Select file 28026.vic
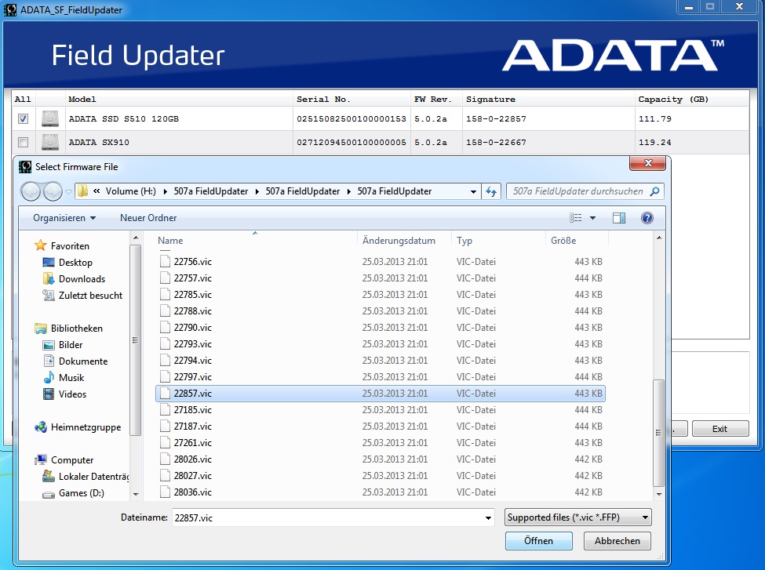The image size is (765, 570). coord(381,459)
